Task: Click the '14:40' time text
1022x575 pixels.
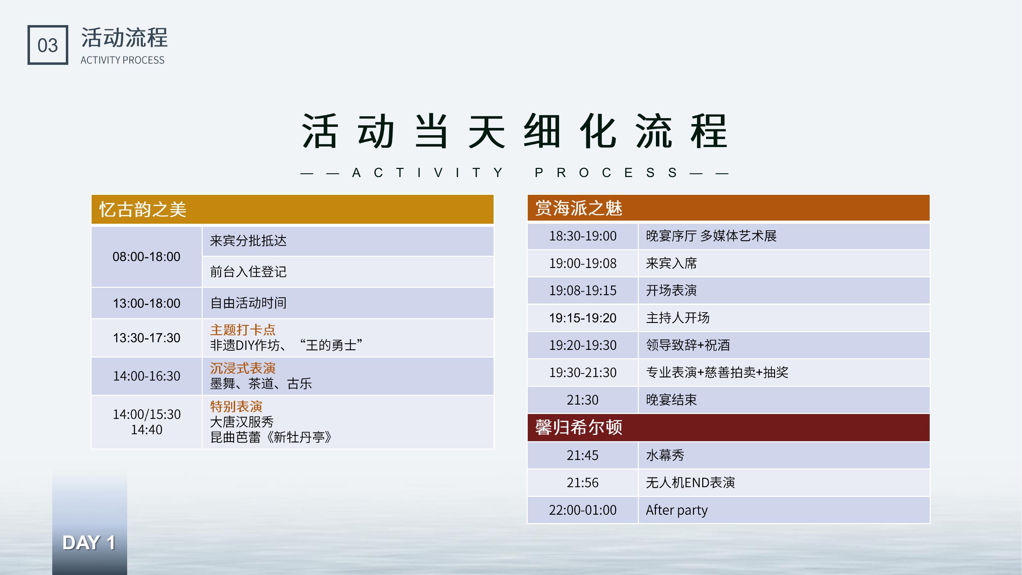Action: click(x=146, y=430)
